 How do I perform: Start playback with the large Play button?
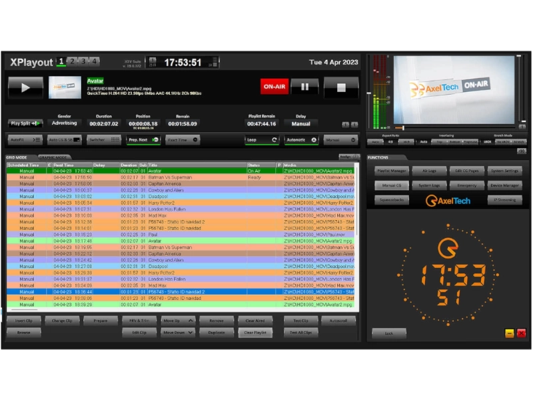25,87
